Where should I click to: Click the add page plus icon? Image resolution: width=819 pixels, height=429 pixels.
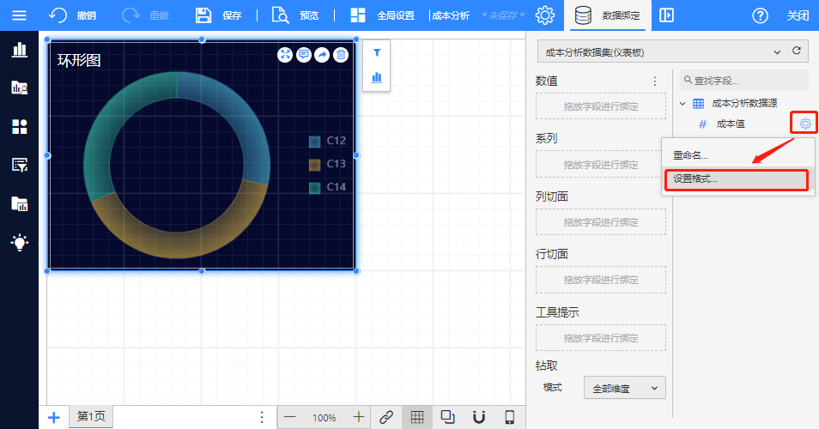[x=53, y=417]
